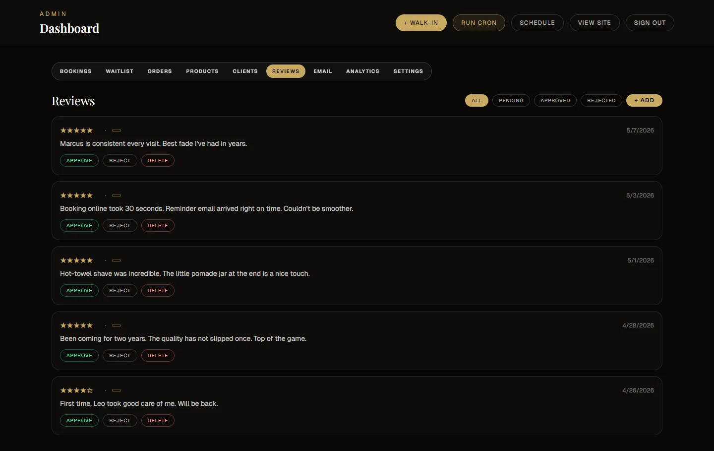714x451 pixels.
Task: Filter reviews by Approved
Action: click(x=555, y=101)
